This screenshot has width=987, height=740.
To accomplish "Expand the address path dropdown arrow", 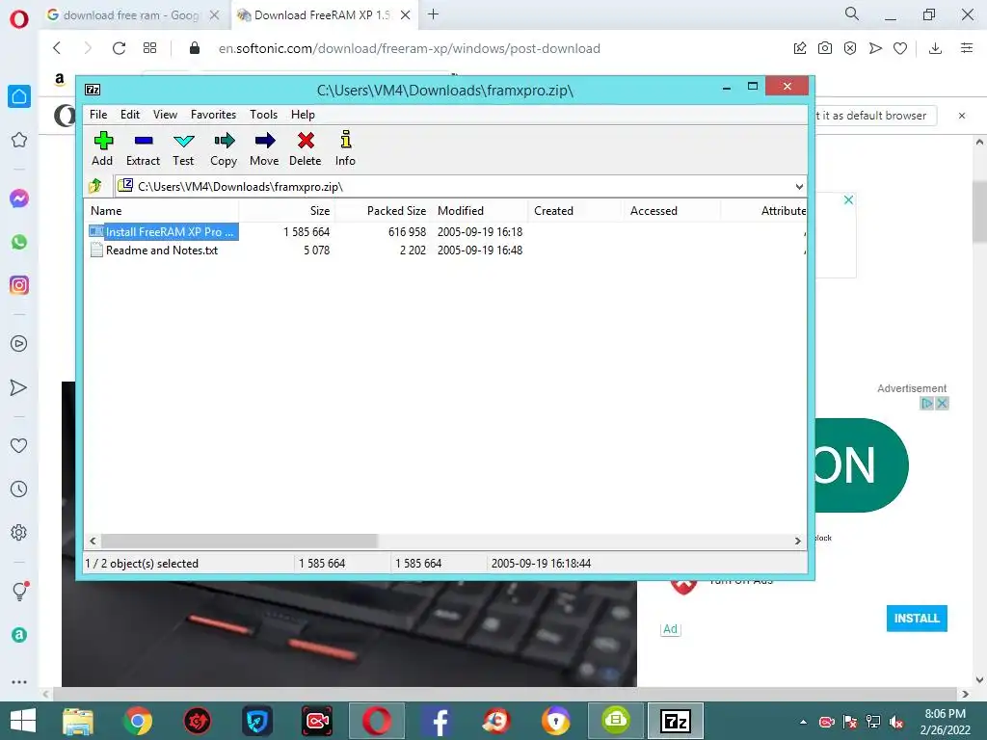I will (799, 186).
